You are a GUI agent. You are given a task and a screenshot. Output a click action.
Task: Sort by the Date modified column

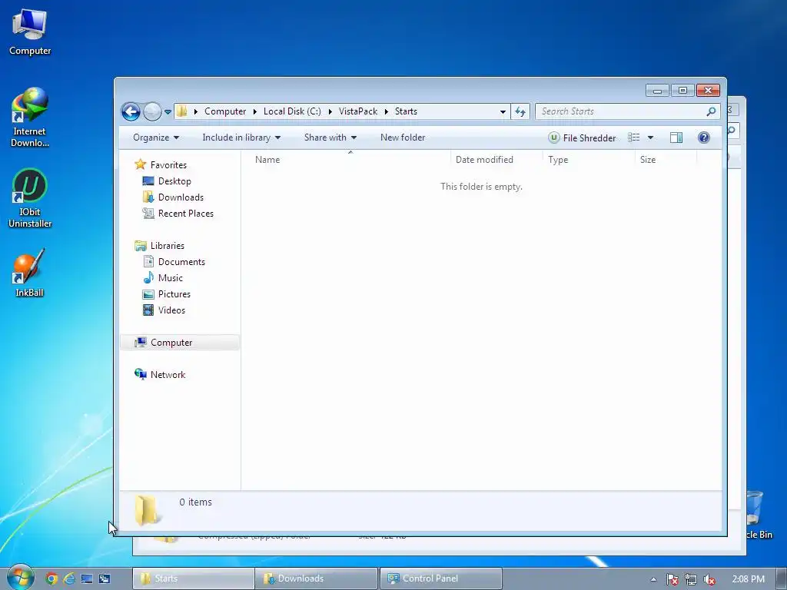point(496,160)
